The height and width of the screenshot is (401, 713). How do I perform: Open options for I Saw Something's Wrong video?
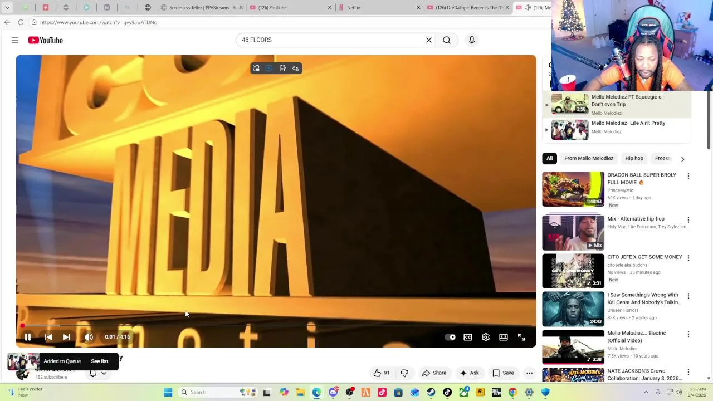pos(688,296)
